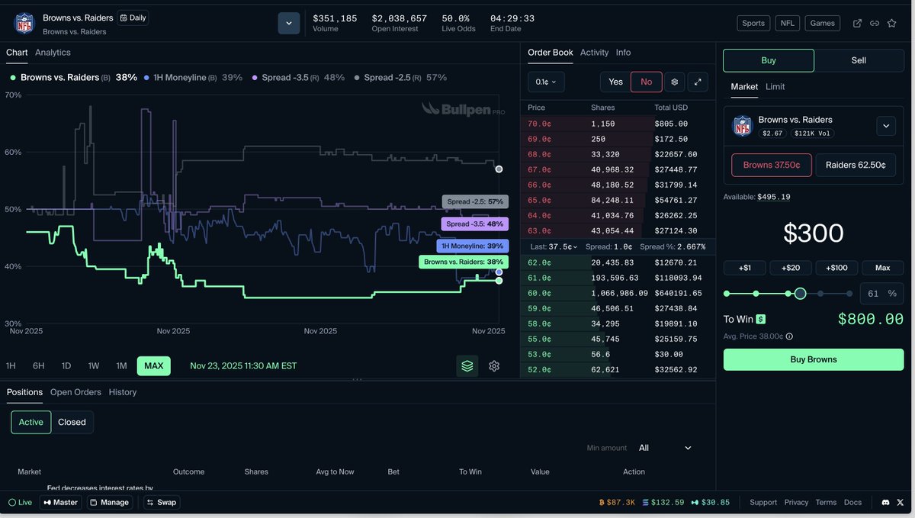Click the dollar icon beside To Win
Viewport: 915px width, 518px height.
761,320
